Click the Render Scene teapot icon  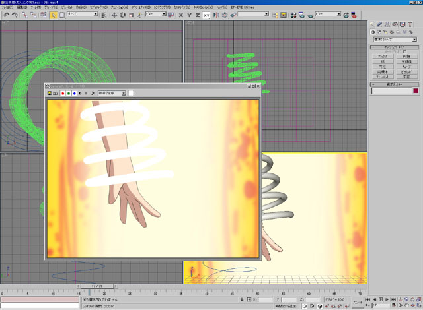(x=302, y=15)
